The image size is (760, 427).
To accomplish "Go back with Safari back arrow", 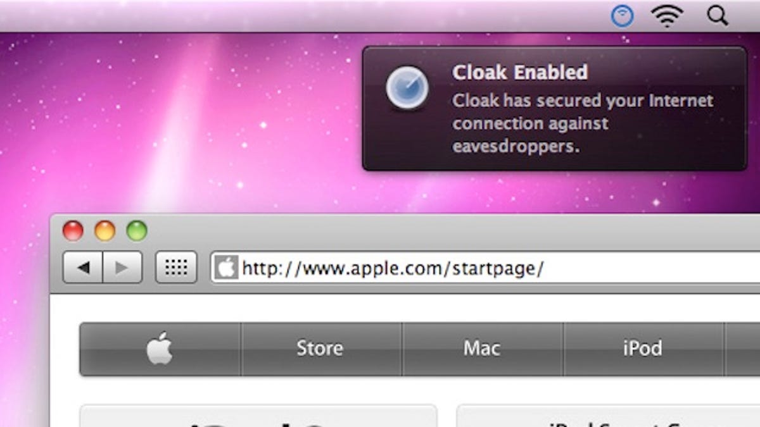I will [x=83, y=268].
